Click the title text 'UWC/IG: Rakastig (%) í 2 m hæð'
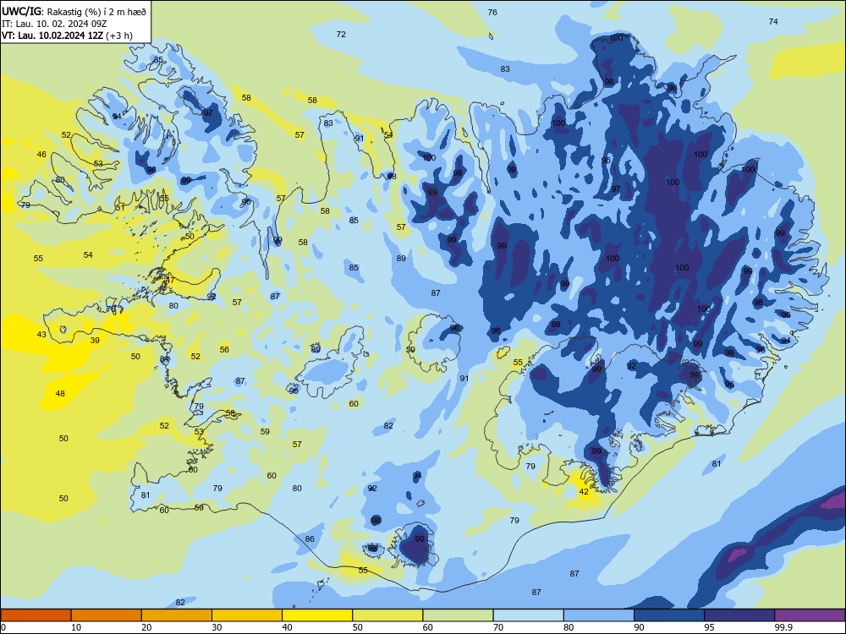The image size is (846, 634). (74, 11)
